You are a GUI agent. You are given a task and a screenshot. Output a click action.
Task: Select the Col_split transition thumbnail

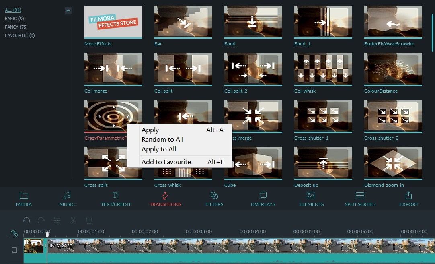point(183,69)
